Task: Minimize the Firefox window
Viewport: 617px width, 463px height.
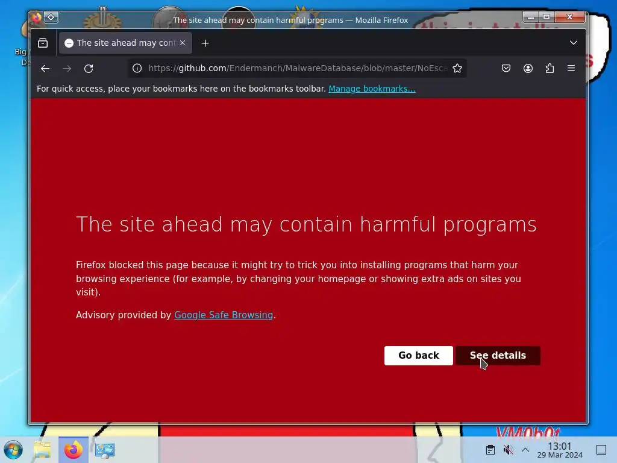Action: point(531,17)
